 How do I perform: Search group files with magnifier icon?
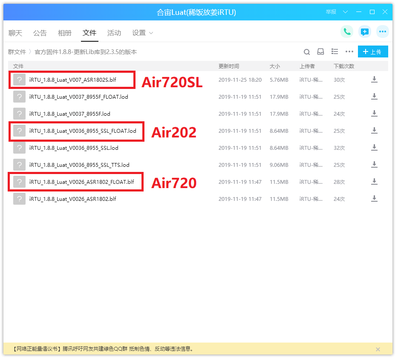[x=307, y=52]
